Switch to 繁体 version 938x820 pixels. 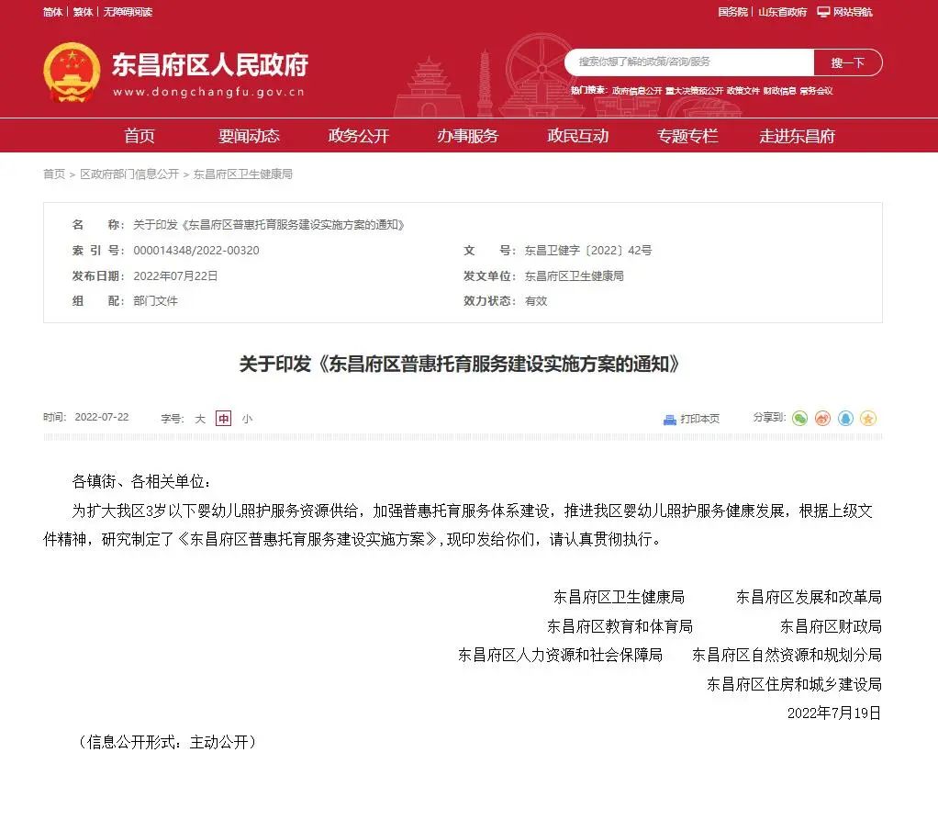(83, 12)
